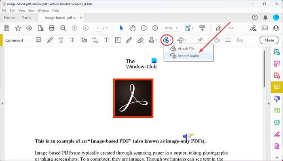The image size is (283, 161).
Task: Open the Help menu
Action: coord(55,11)
